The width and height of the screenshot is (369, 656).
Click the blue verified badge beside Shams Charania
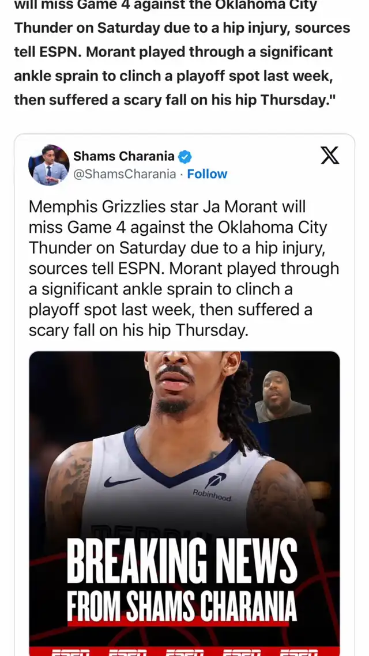coord(185,157)
